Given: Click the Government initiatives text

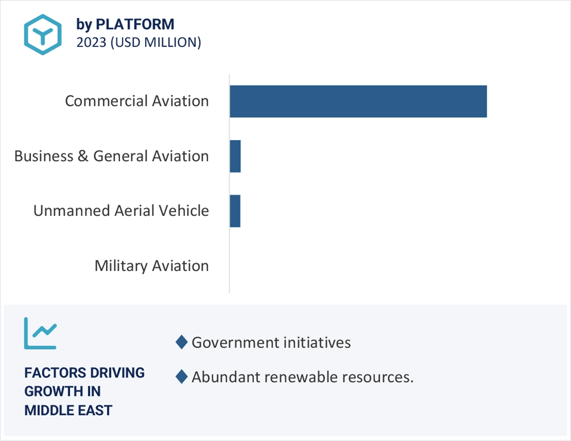Looking at the screenshot, I should (x=271, y=342).
